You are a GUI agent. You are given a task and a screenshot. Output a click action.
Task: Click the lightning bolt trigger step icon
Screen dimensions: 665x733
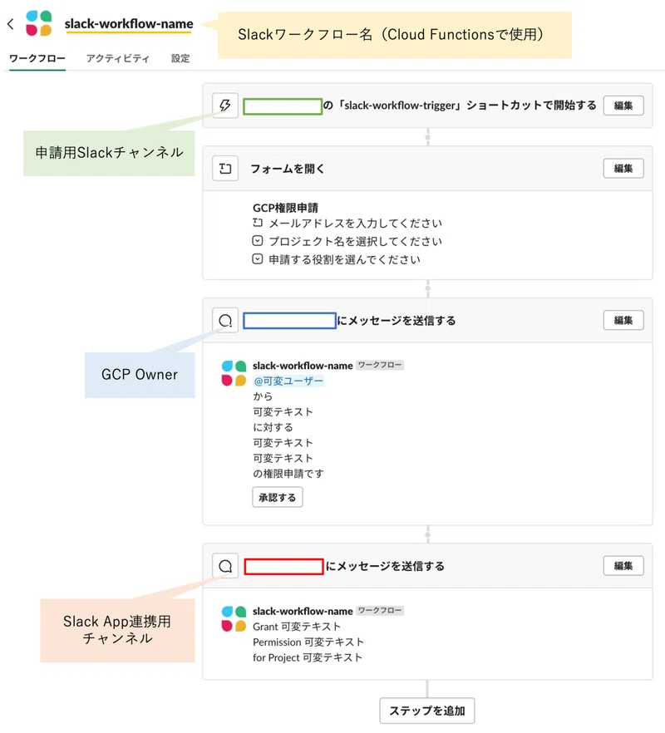pos(225,106)
